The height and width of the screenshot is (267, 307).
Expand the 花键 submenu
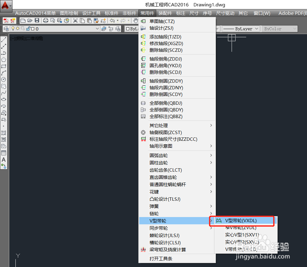click(177, 192)
